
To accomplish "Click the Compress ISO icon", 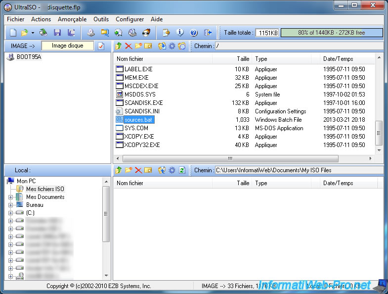I will [x=119, y=33].
